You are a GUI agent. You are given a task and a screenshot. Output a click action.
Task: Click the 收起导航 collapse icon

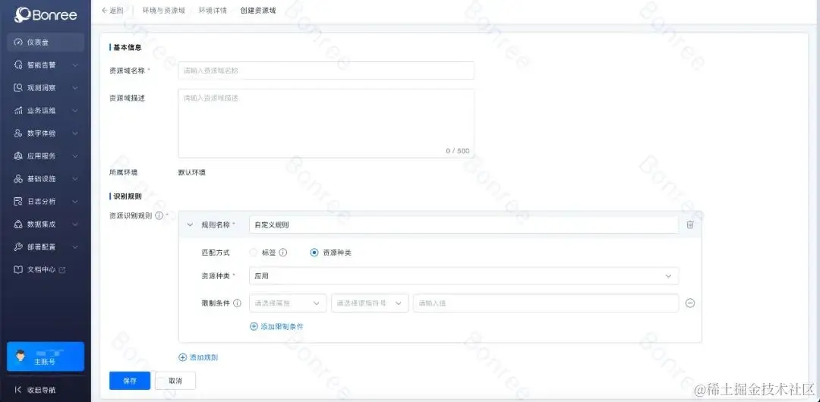coord(18,389)
